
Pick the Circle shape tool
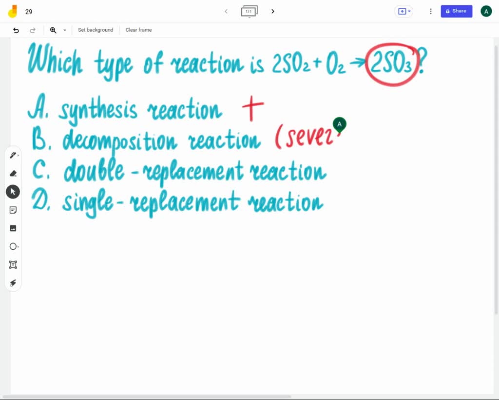pyautogui.click(x=13, y=246)
